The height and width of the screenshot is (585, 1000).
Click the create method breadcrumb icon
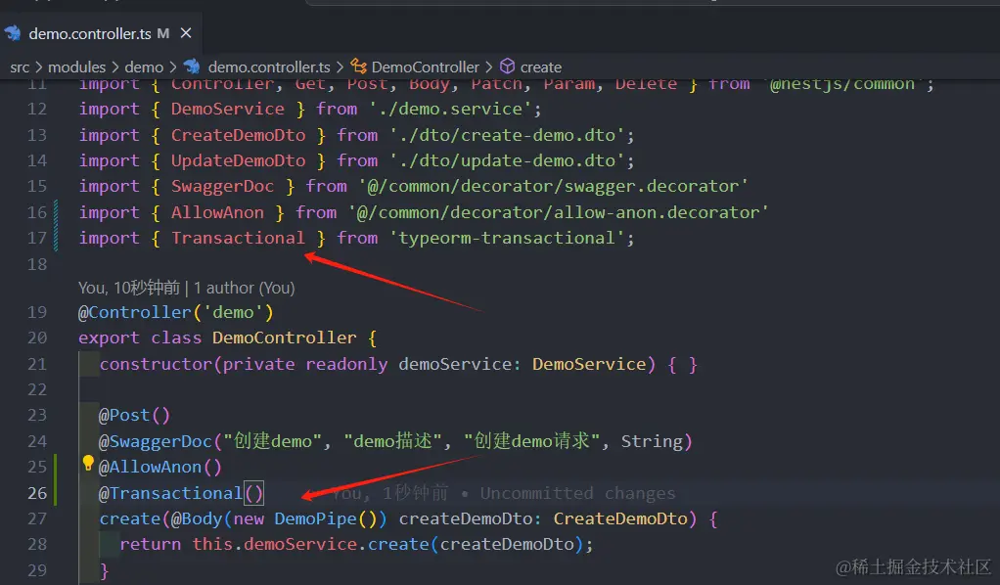coord(507,67)
